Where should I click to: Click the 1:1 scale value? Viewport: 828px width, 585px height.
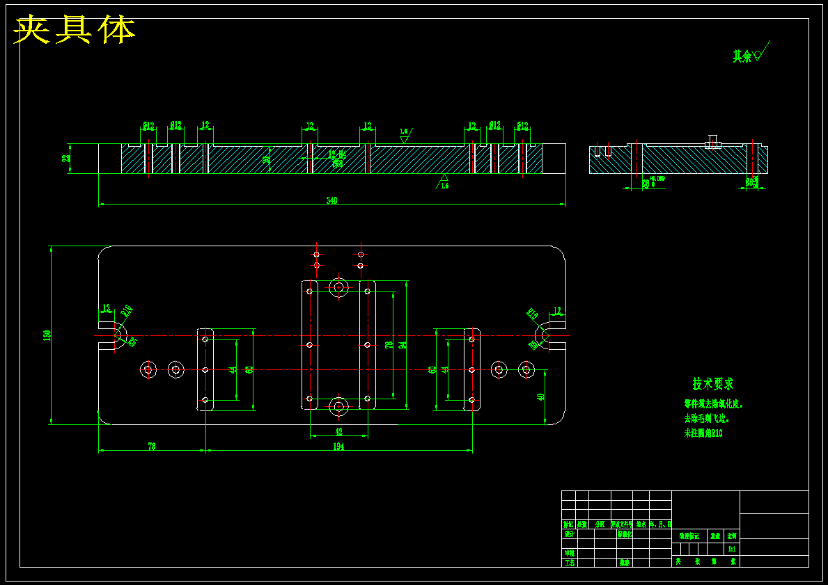732,549
